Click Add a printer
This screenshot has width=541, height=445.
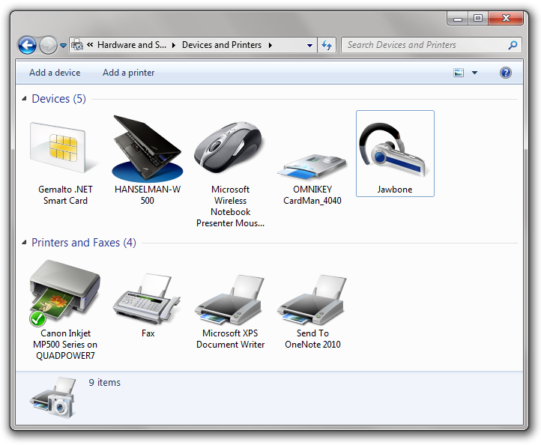coord(128,73)
